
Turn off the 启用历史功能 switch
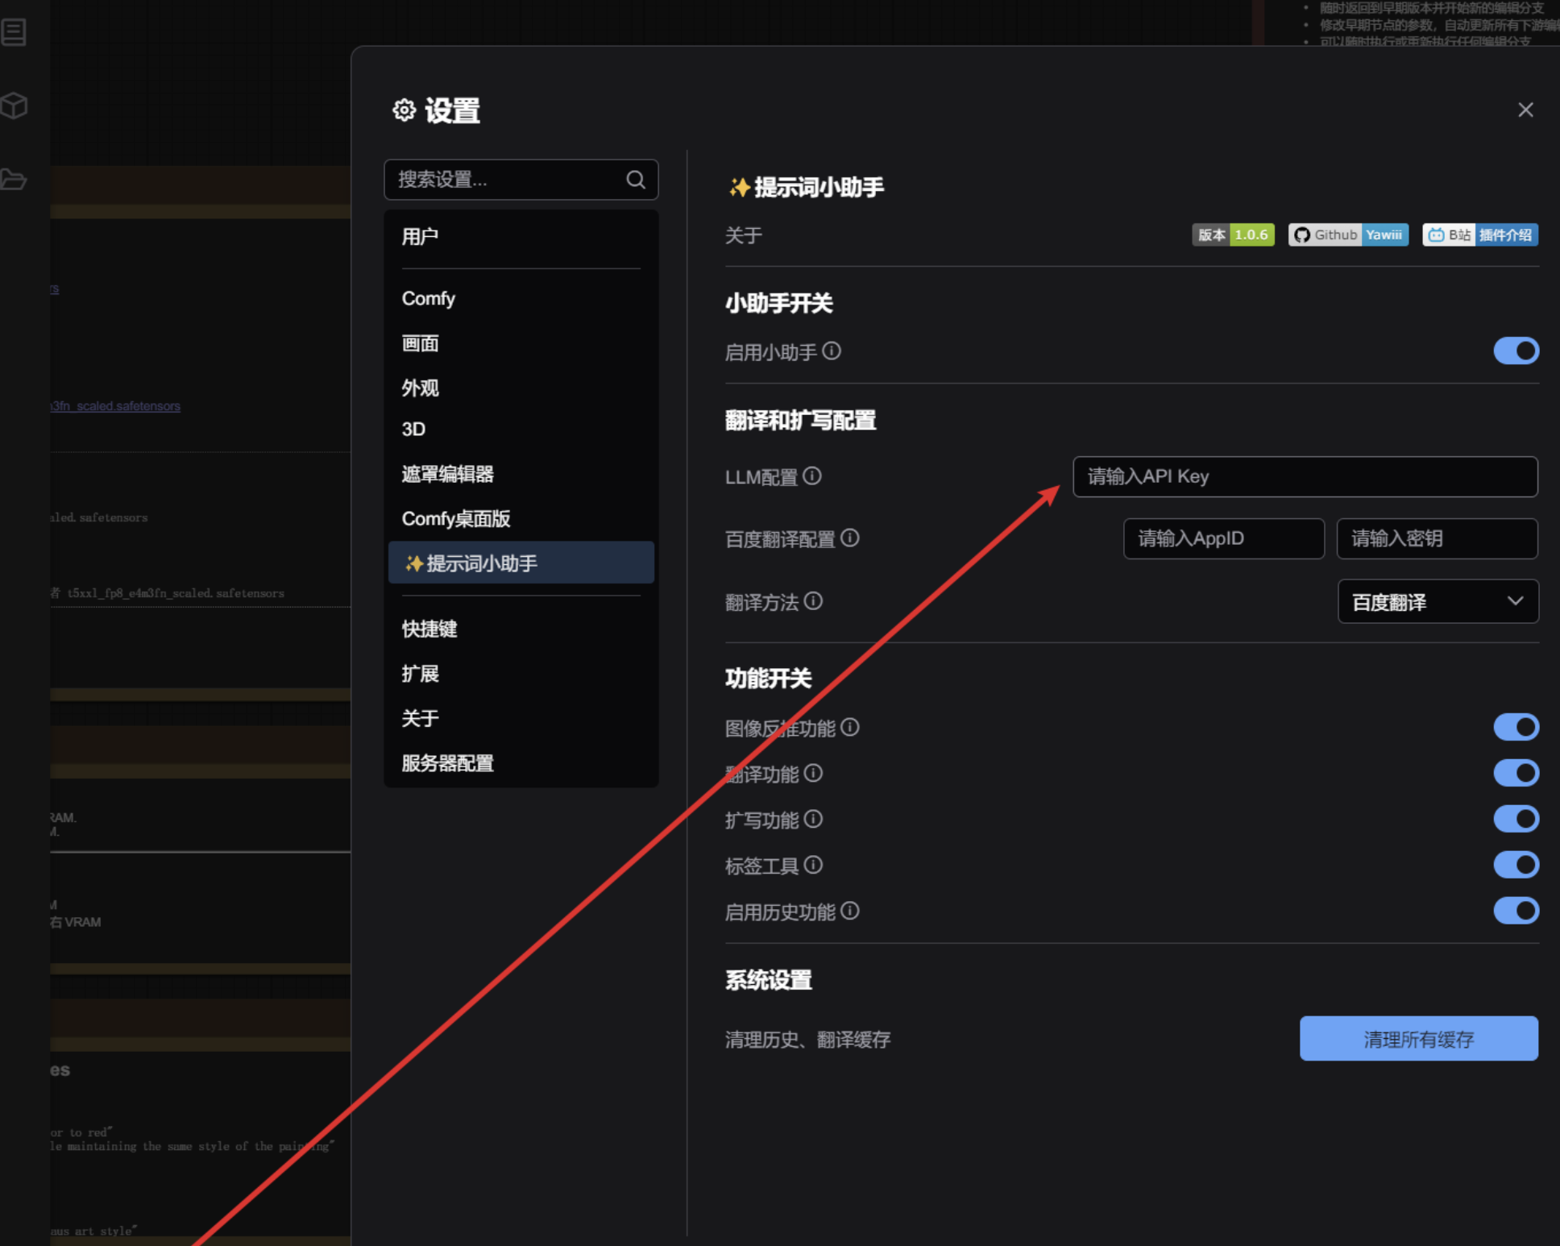coord(1516,911)
